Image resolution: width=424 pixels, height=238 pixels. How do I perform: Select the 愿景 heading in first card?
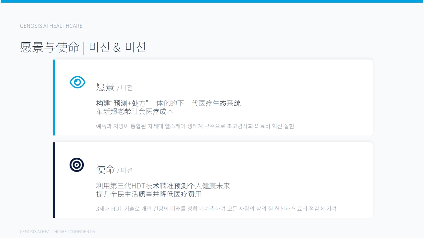[105, 87]
